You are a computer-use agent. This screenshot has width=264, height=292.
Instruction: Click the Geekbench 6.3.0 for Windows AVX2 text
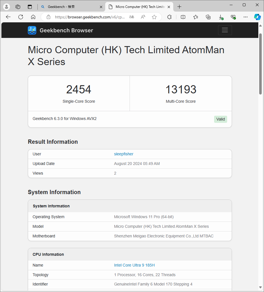[x=65, y=119]
